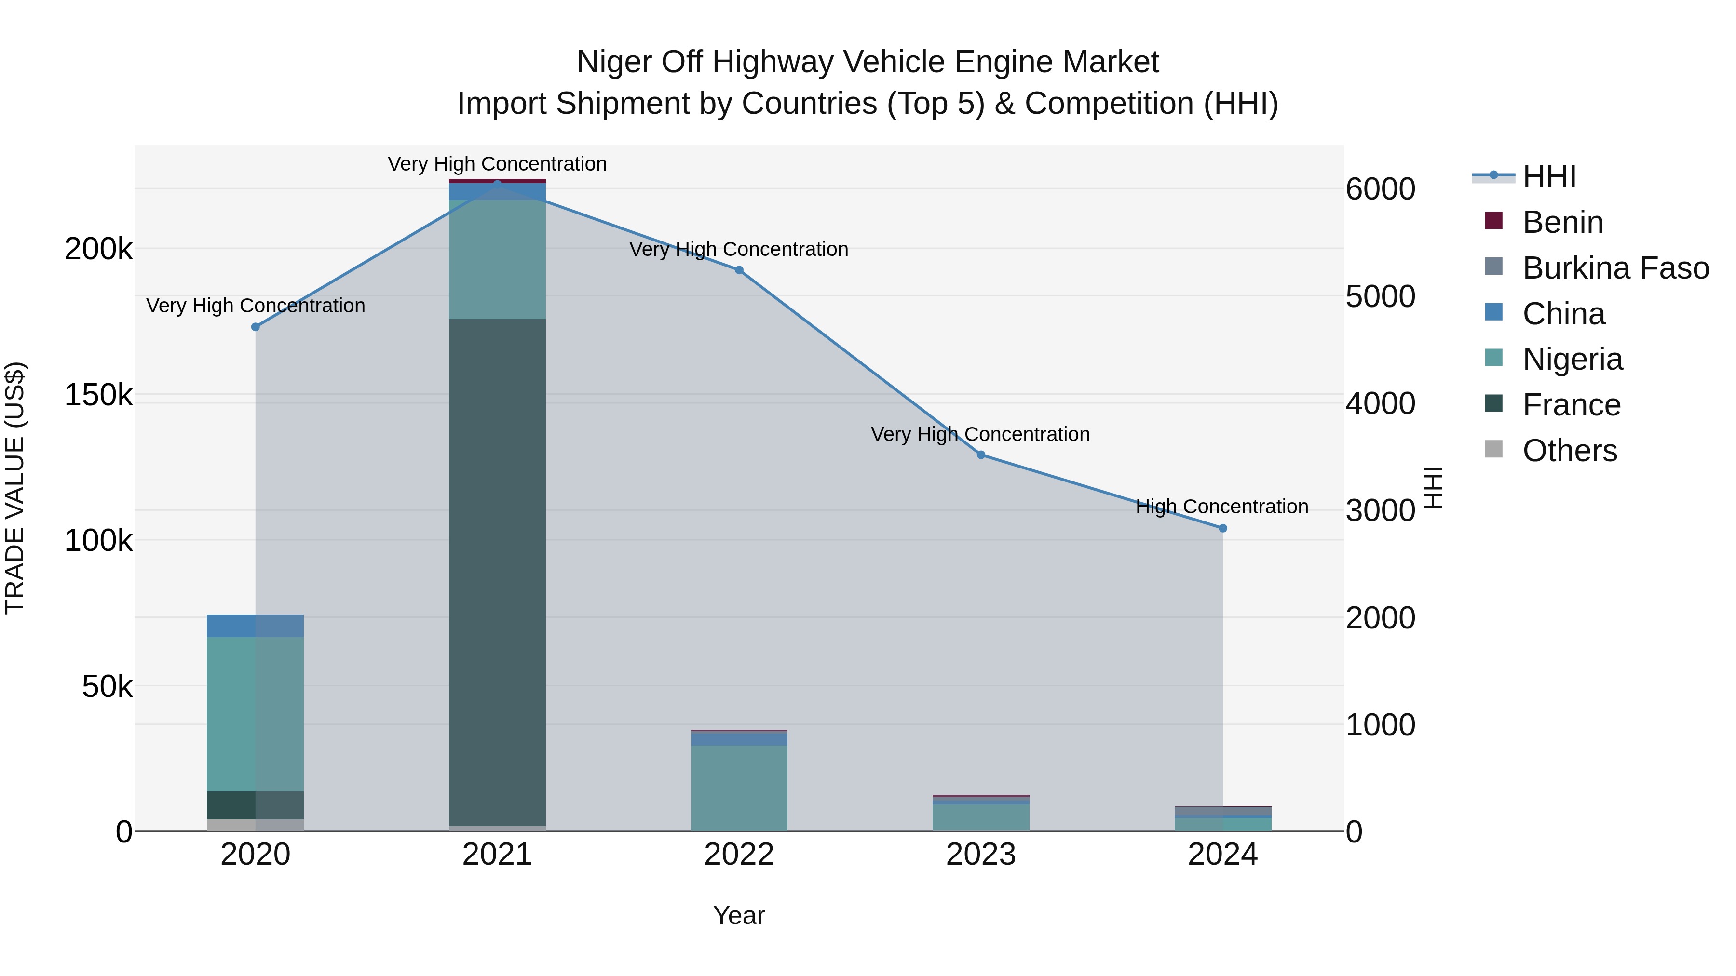Click the 2024 x-axis label

coord(1223,855)
